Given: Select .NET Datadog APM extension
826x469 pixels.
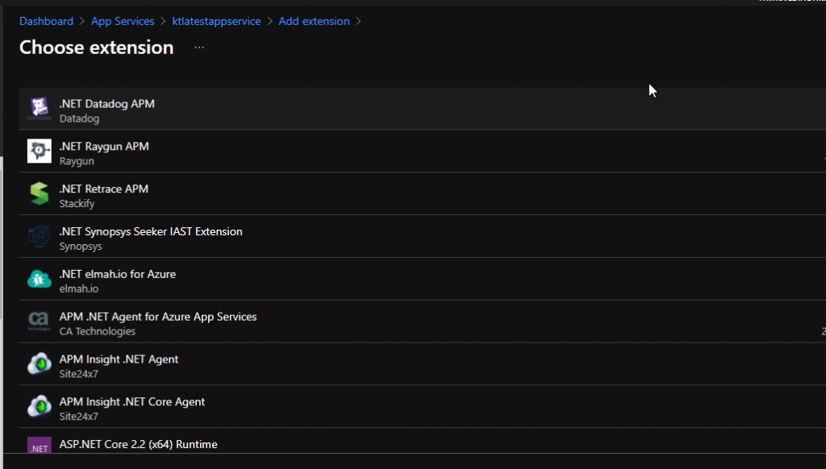Looking at the screenshot, I should point(107,104).
